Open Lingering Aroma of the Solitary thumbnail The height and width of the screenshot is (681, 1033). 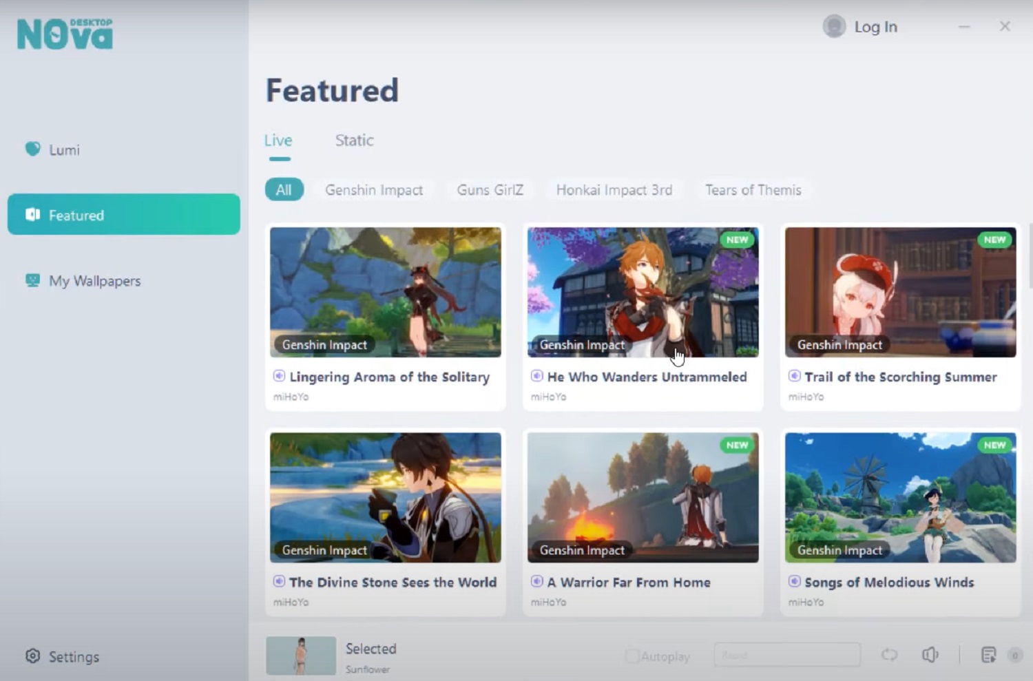[386, 292]
